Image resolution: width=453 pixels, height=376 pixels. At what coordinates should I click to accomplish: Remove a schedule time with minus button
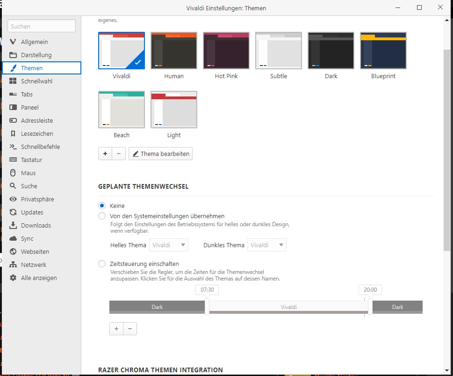point(130,329)
